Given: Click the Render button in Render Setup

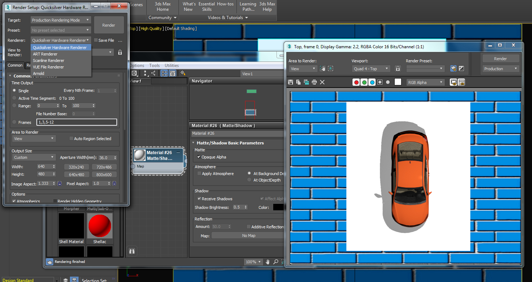Looking at the screenshot, I should click(x=109, y=25).
